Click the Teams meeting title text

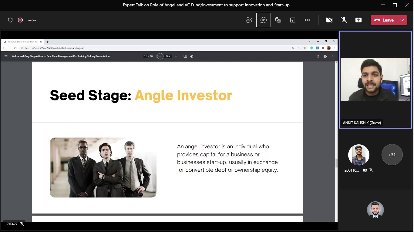[x=206, y=5]
